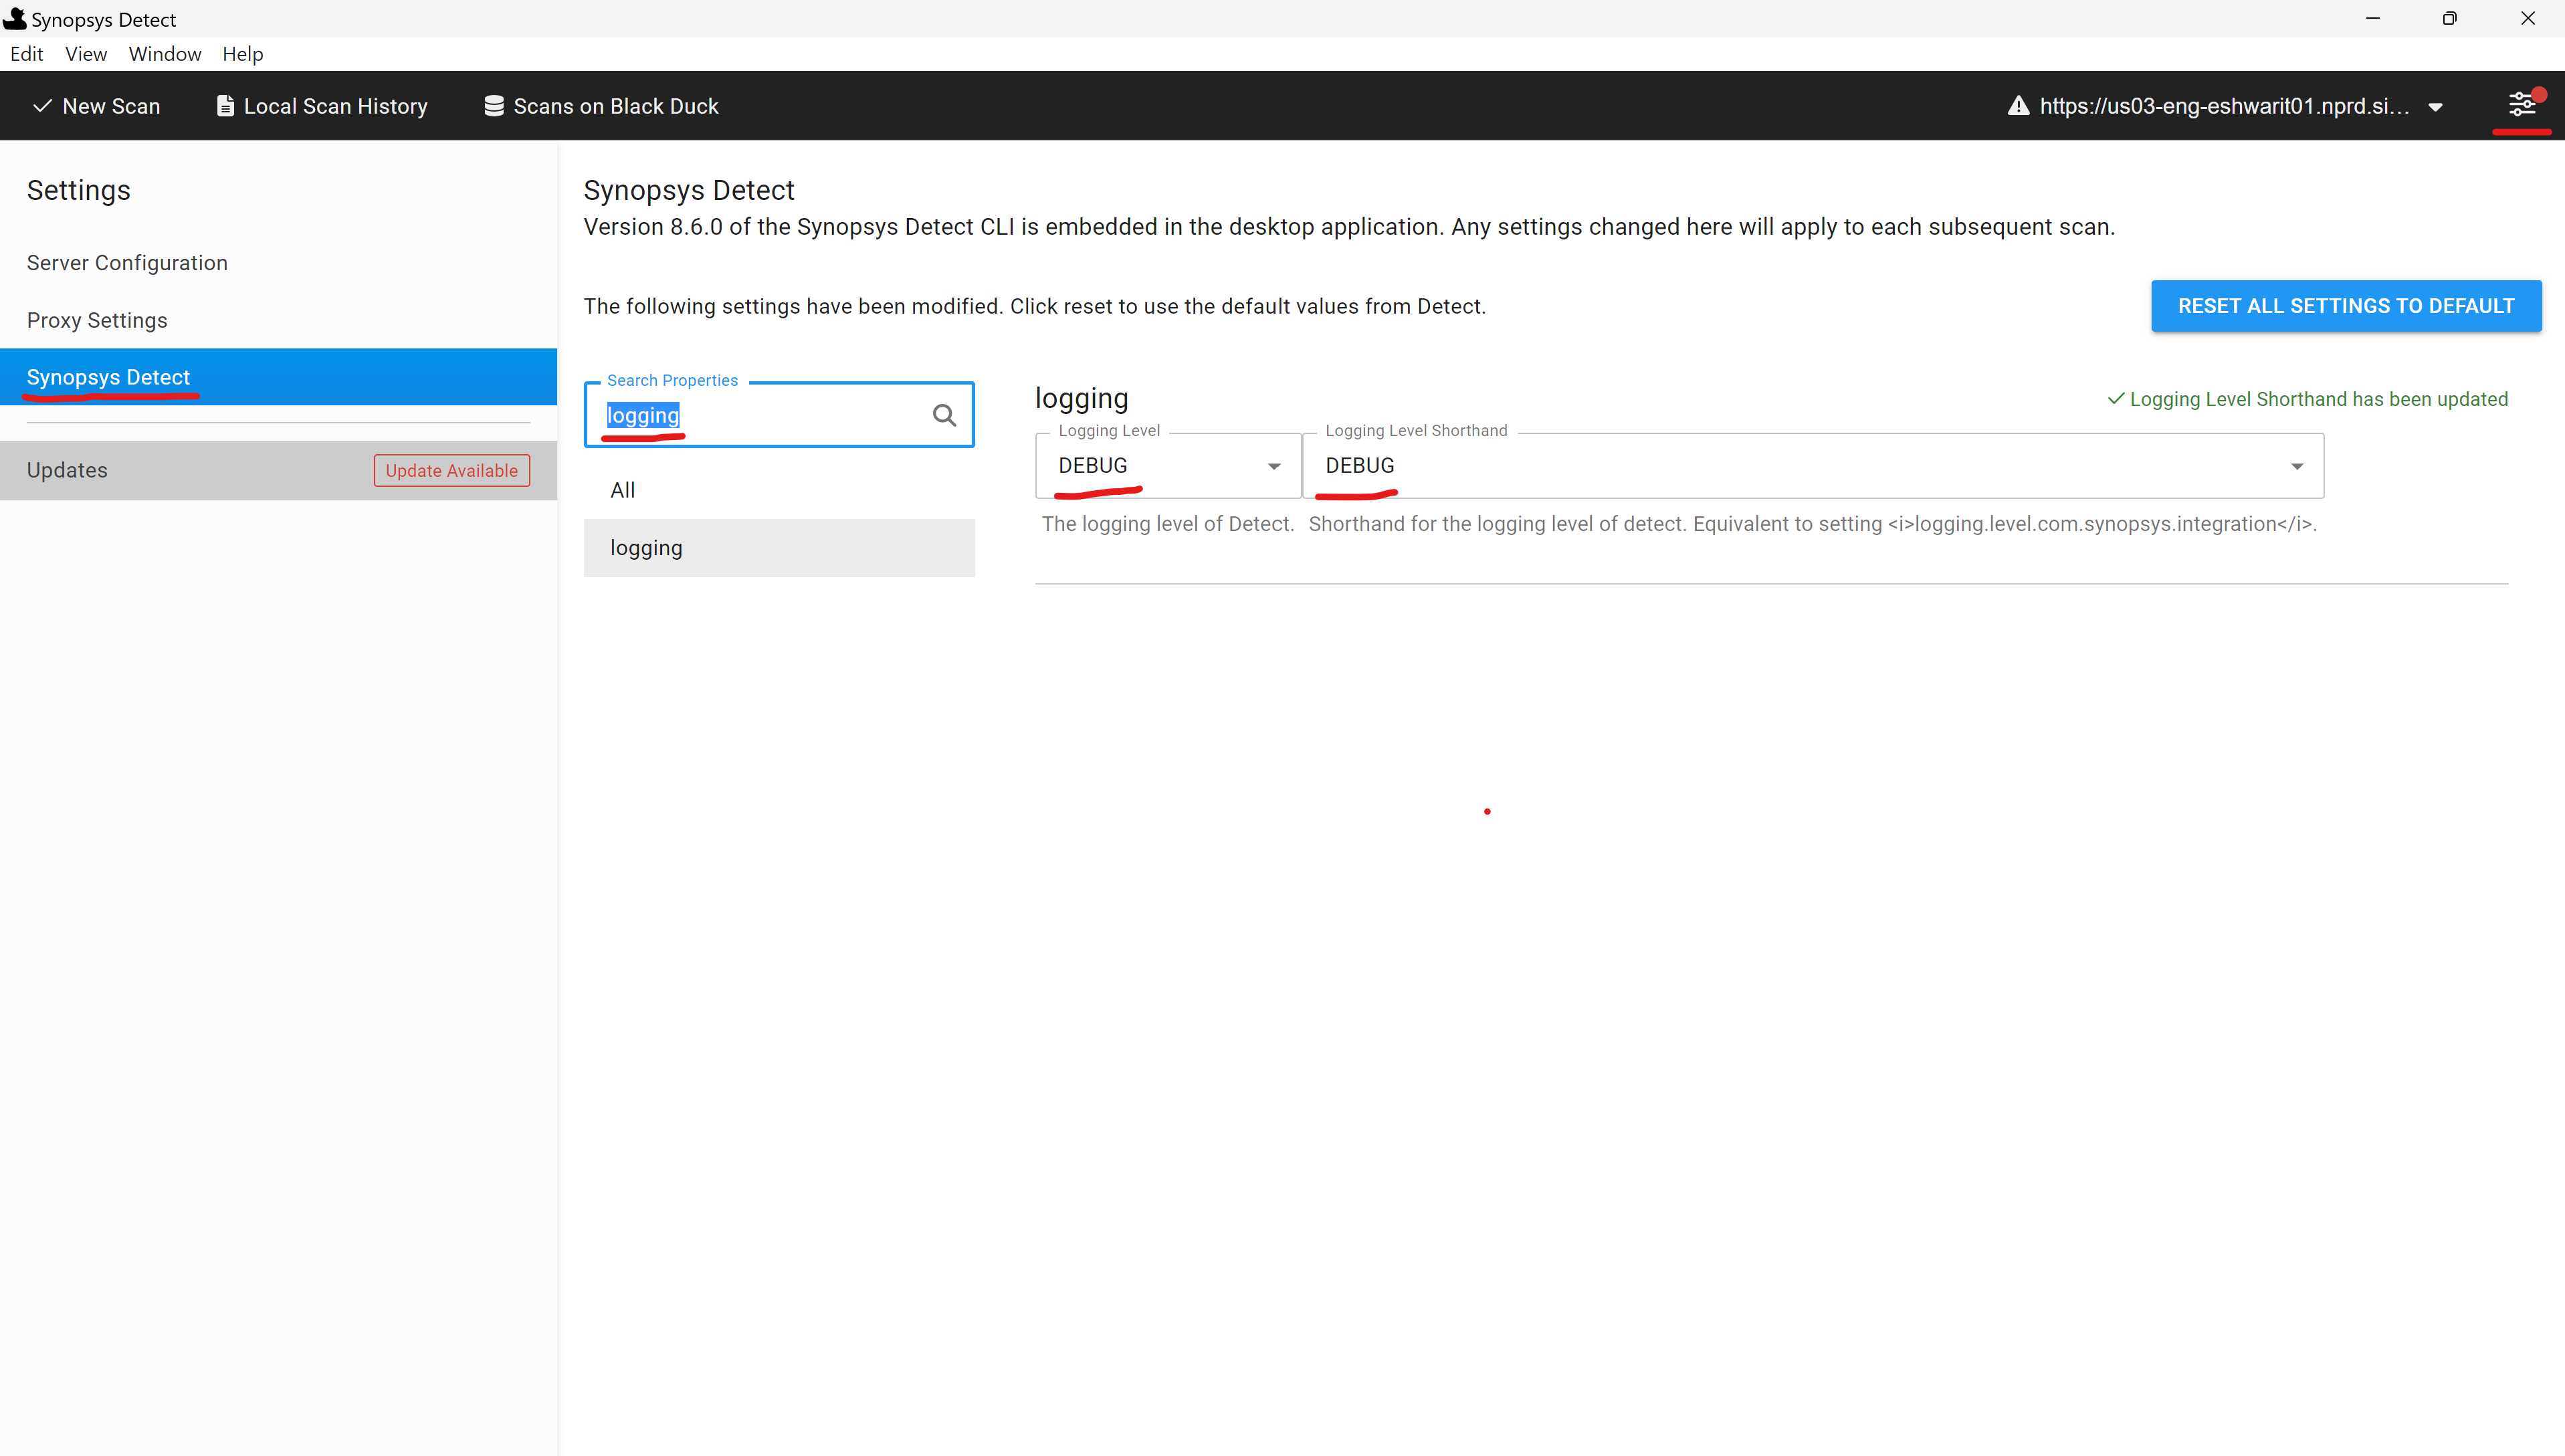Open Scans on Black Duck
The width and height of the screenshot is (2565, 1456).
point(601,106)
